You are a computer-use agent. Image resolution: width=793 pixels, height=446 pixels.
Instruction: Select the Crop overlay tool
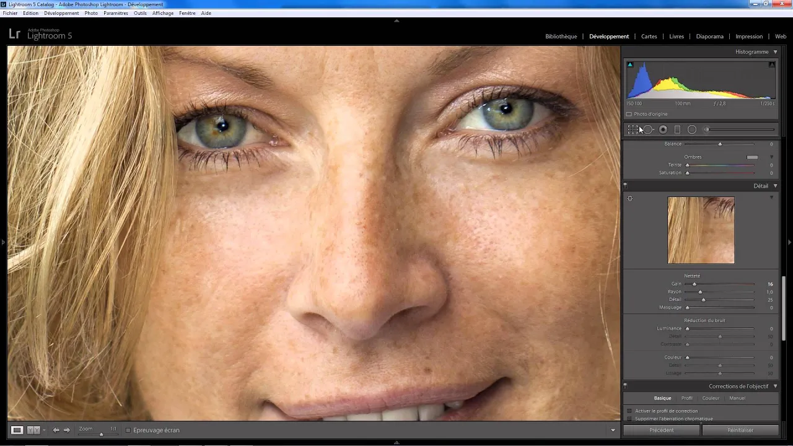point(633,129)
